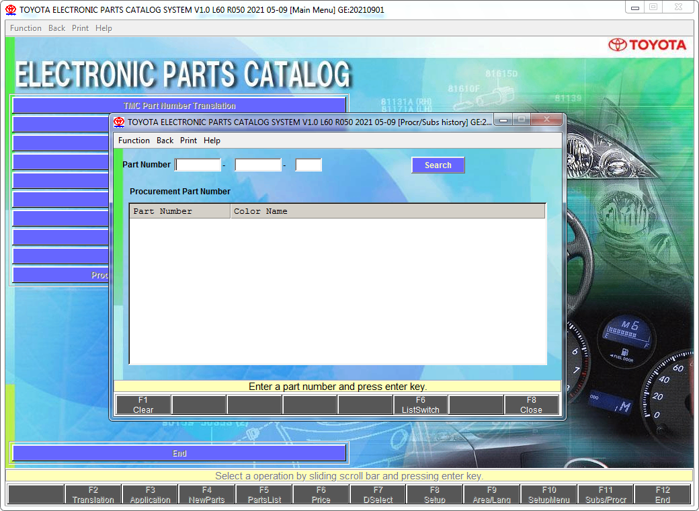
Task: Click the End button in main menu
Action: coord(179,453)
